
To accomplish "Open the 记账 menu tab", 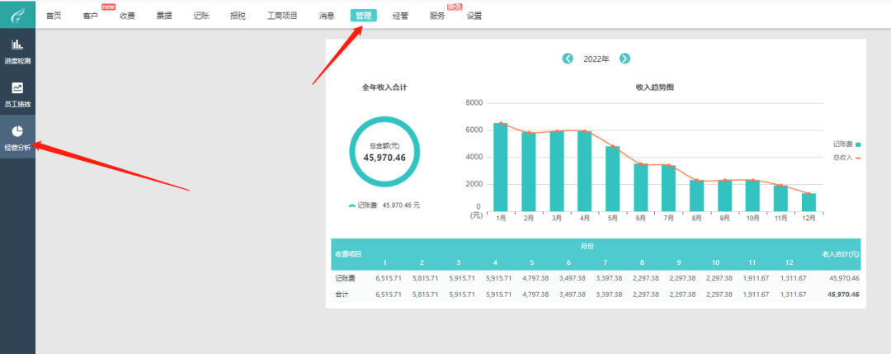I will 200,16.
